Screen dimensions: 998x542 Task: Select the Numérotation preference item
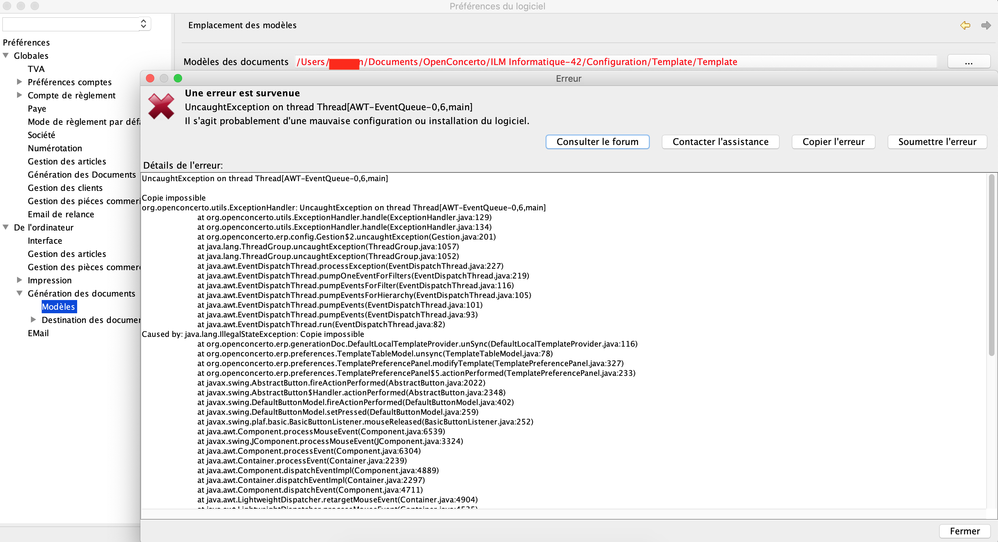55,148
